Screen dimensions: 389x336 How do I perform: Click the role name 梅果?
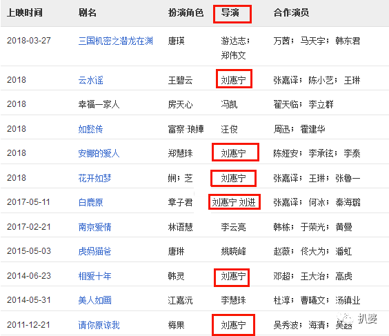176,325
